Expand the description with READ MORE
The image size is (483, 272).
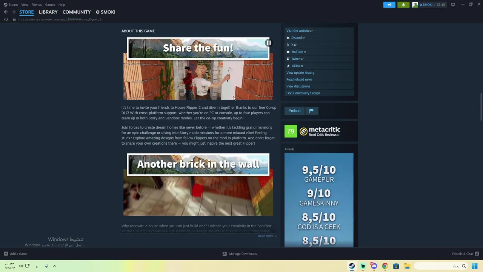click(x=267, y=236)
